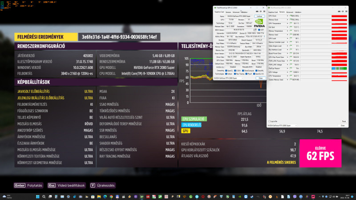Open the Task View icon on the taskbar
This screenshot has height=200, width=356.
[50, 196]
